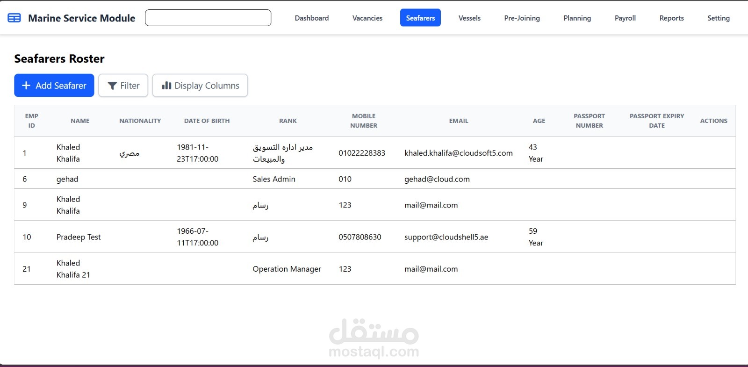Click the plus icon on Add Seafarer
The height and width of the screenshot is (367, 748).
click(26, 86)
